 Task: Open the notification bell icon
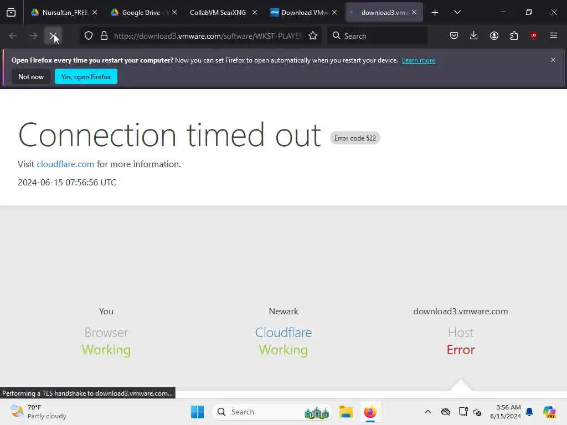tap(529, 412)
